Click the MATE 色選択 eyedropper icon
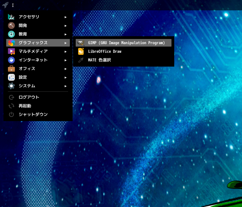This screenshot has height=207, width=242. click(x=81, y=60)
